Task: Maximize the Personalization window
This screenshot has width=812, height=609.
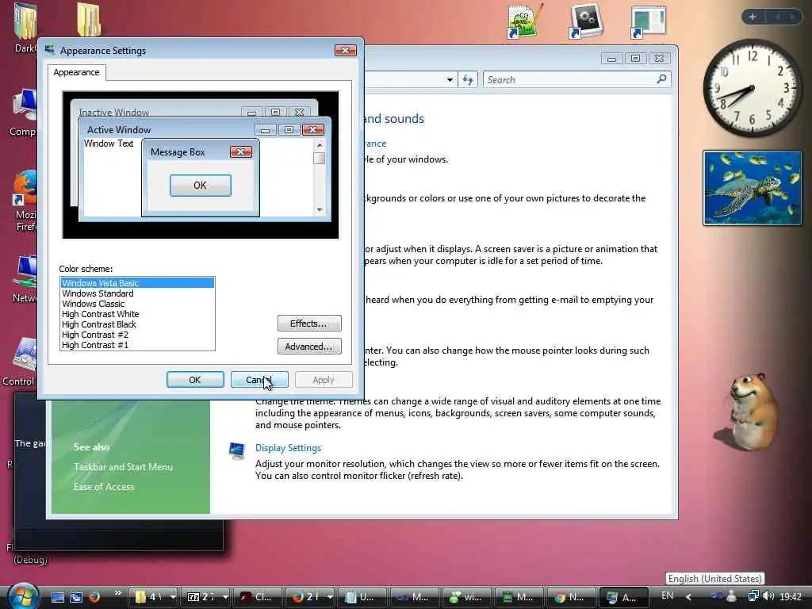Action: 635,59
